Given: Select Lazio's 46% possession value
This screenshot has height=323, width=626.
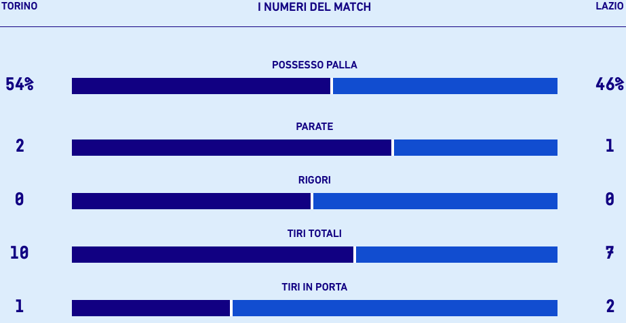Looking at the screenshot, I should click(609, 85).
